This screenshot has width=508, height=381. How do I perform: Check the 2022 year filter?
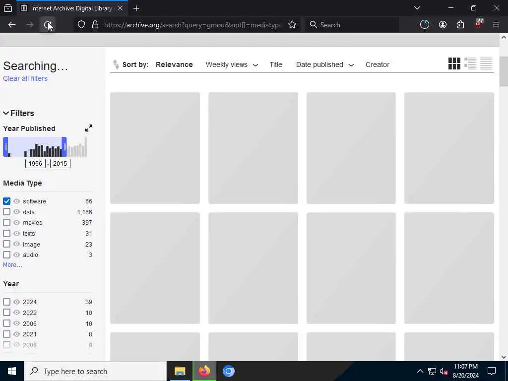pos(6,313)
